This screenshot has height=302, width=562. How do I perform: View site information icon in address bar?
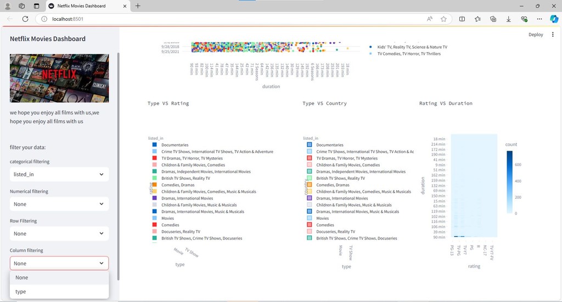point(44,19)
